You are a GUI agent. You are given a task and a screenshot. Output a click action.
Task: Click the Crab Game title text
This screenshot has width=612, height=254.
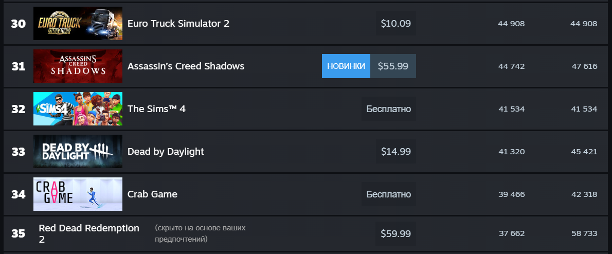point(152,194)
